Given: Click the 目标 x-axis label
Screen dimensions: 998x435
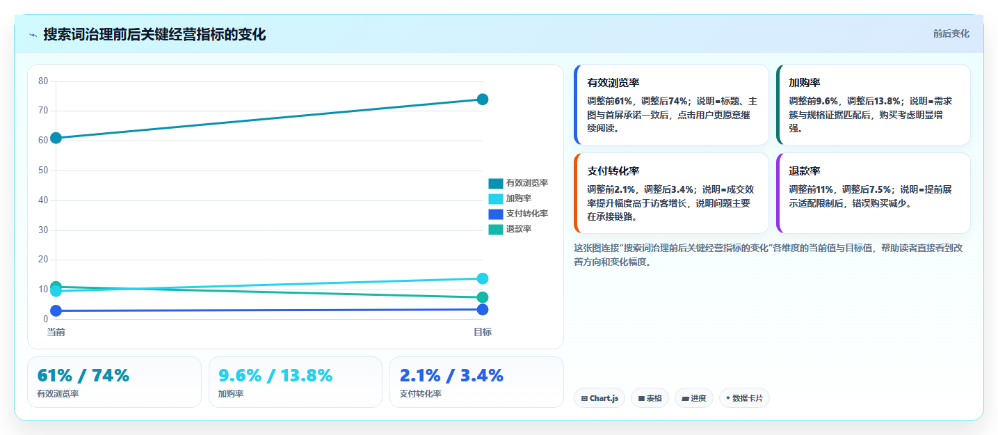Looking at the screenshot, I should click(483, 332).
